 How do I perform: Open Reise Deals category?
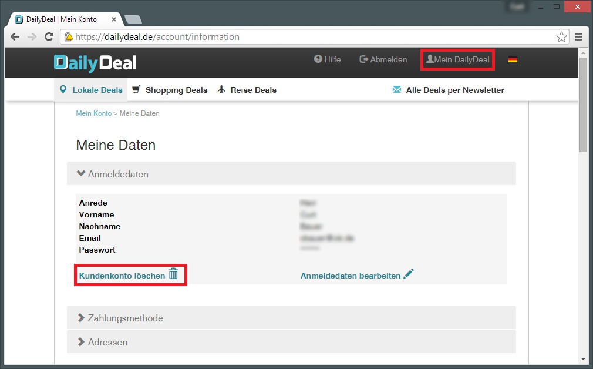[247, 90]
